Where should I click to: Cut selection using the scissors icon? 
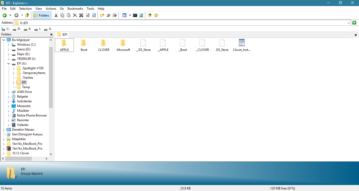tap(56, 15)
